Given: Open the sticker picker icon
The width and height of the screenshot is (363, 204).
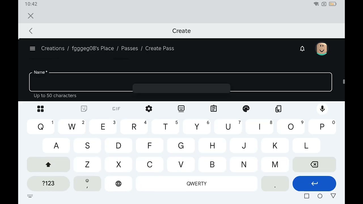Looking at the screenshot, I should point(84,109).
